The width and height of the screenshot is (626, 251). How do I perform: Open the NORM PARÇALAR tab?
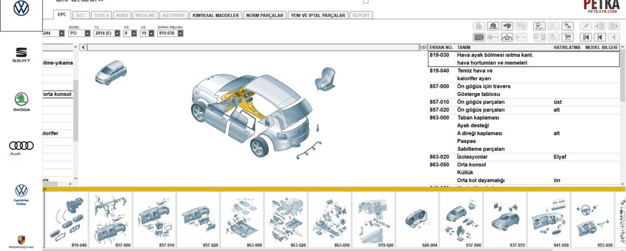coord(265,15)
